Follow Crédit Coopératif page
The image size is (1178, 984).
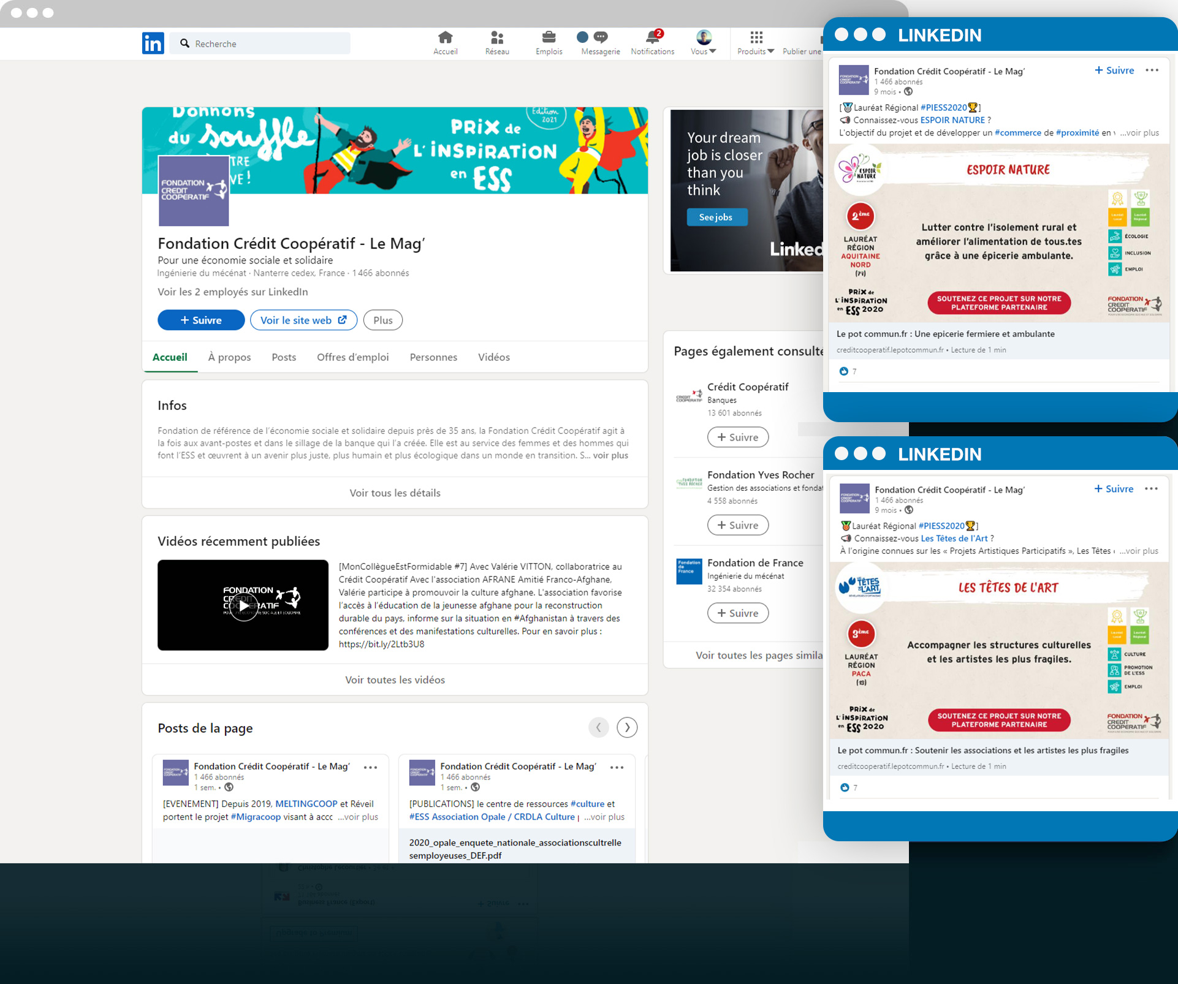click(738, 437)
